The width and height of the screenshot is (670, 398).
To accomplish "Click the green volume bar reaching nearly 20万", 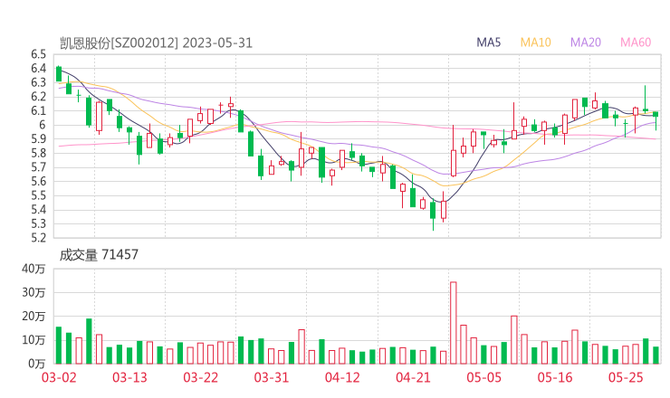I will (x=89, y=341).
